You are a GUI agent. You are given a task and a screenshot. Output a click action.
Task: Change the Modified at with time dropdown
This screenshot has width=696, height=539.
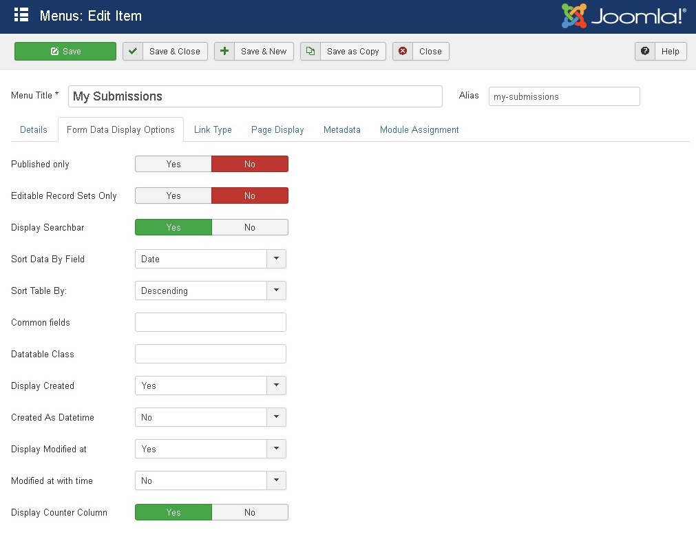[210, 480]
